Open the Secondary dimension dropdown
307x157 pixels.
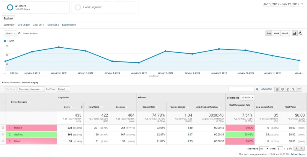31,89
